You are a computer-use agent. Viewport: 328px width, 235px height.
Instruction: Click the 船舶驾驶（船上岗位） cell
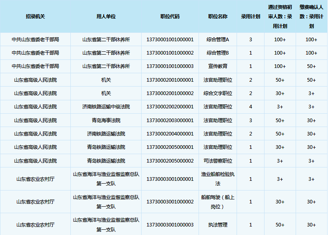pos(218,202)
